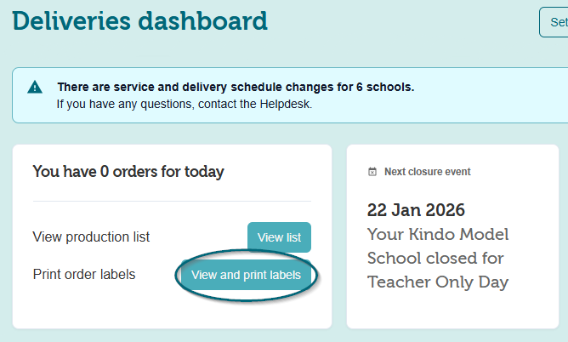This screenshot has height=342, width=568.
Task: Click the Teacher Only Day closure description
Action: coord(437,282)
